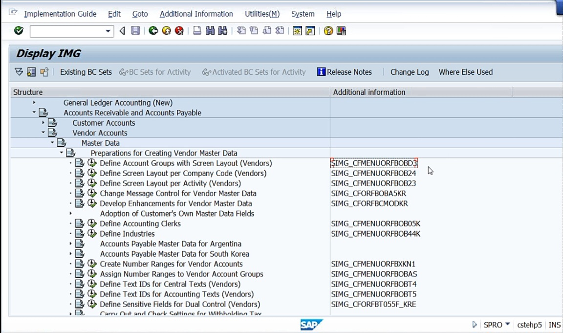
Task: Click the status bar expand triangle
Action: [x=475, y=325]
